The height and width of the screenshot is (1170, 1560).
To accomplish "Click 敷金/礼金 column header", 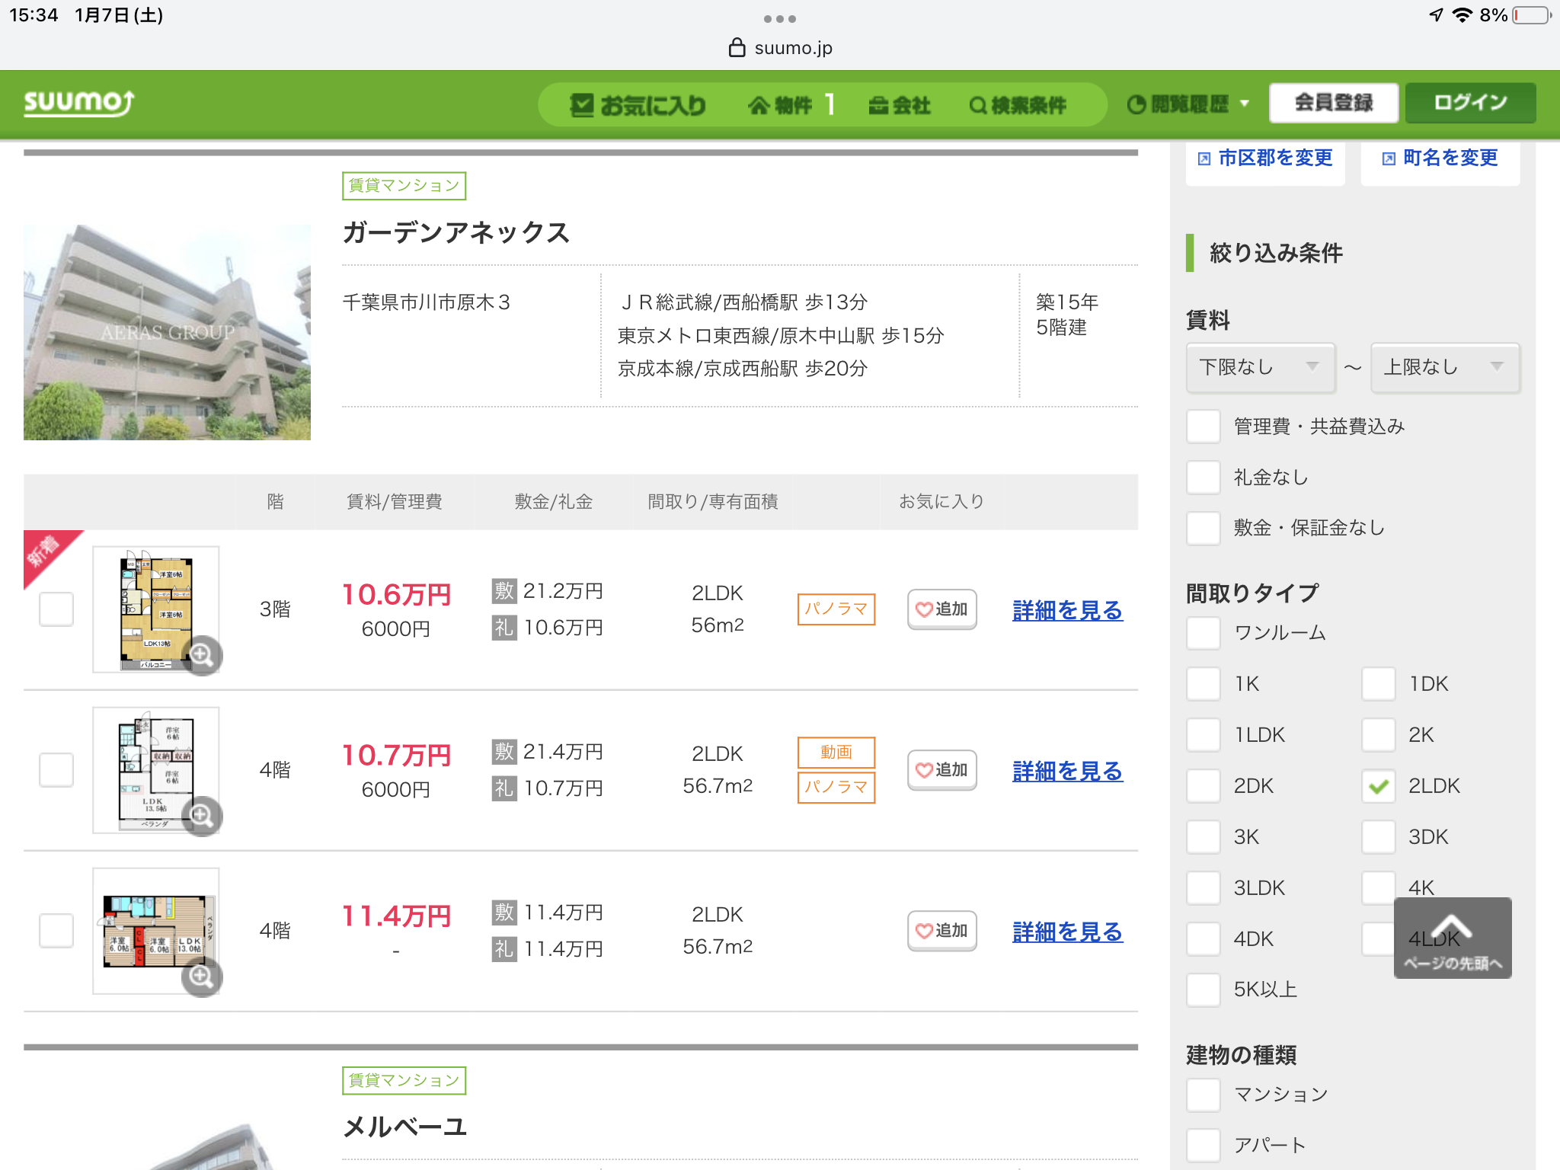I will click(554, 502).
